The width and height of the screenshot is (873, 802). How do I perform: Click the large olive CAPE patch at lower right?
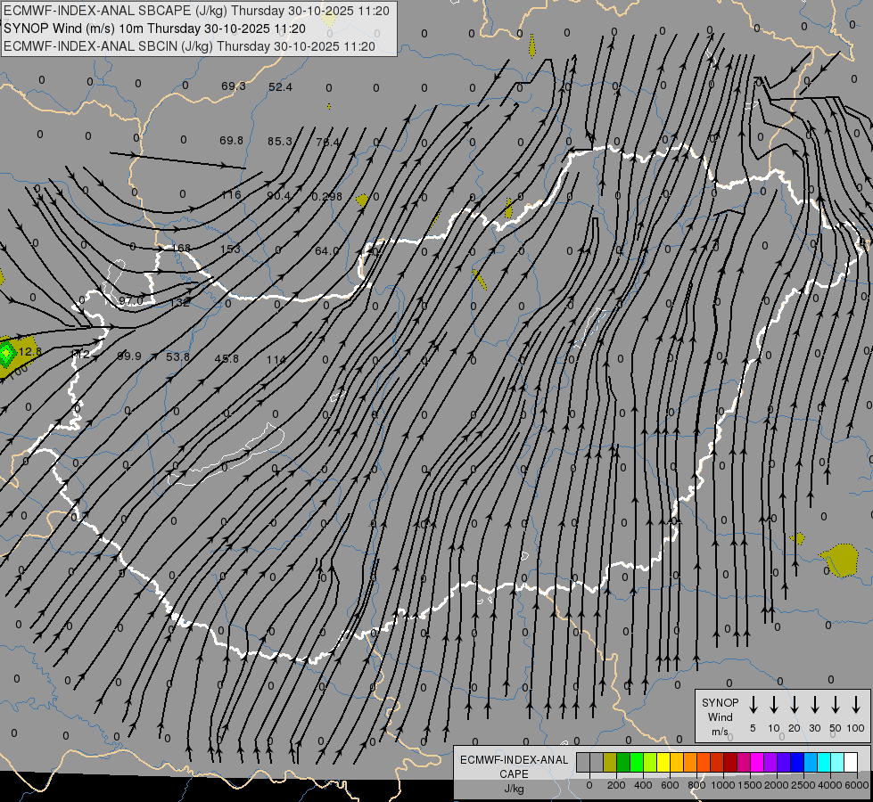[x=841, y=561]
